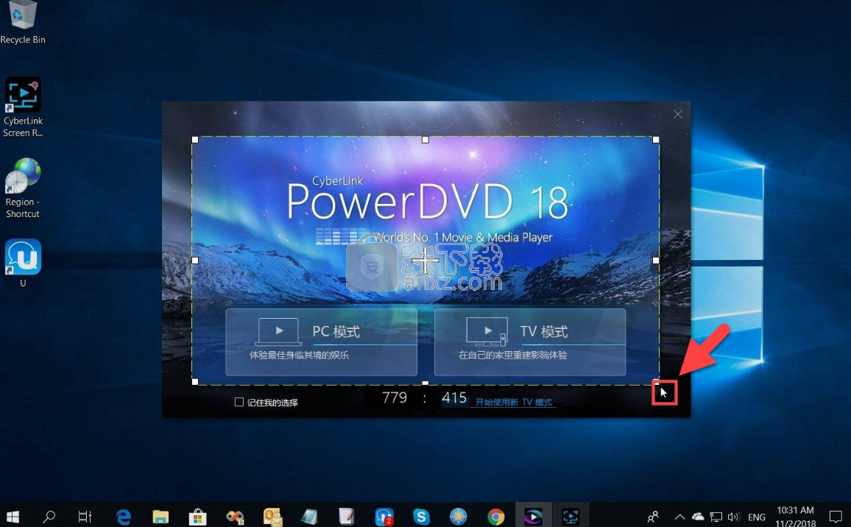851x527 pixels.
Task: Open File Explorer from the taskbar
Action: tap(160, 516)
